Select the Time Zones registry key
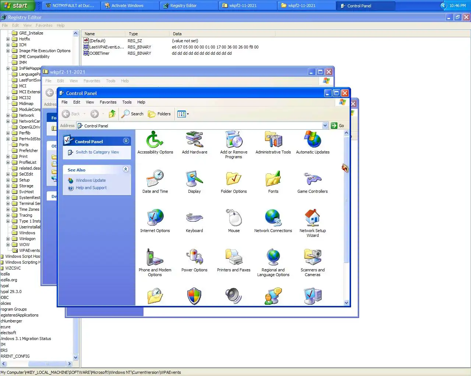Screen dimensions: 471x376 (29, 209)
